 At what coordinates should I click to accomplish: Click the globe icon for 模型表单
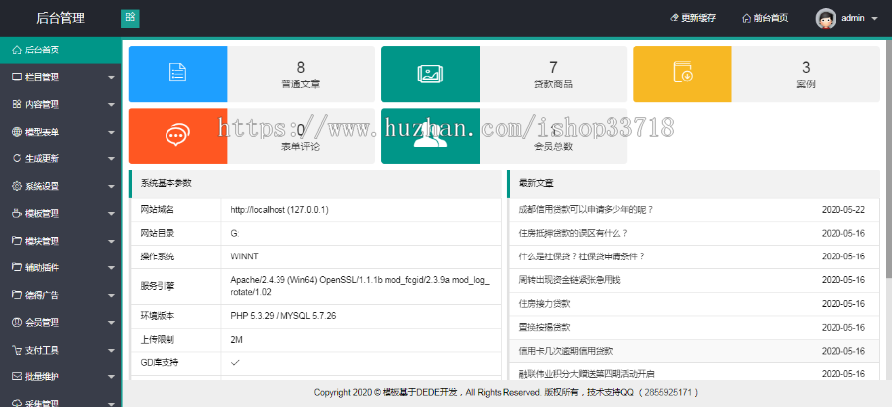click(x=17, y=132)
